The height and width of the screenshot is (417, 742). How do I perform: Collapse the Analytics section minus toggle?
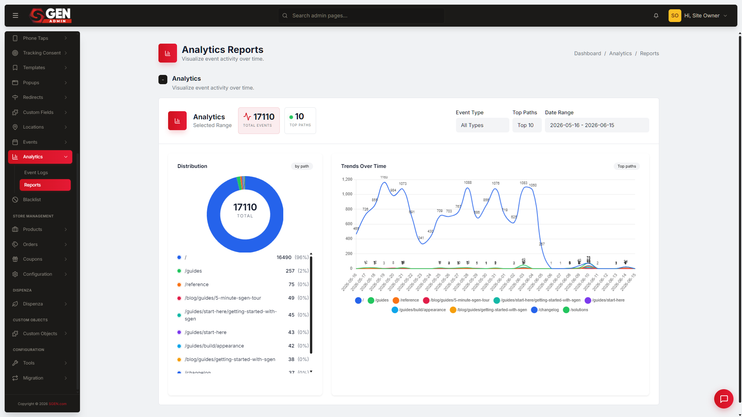click(163, 80)
